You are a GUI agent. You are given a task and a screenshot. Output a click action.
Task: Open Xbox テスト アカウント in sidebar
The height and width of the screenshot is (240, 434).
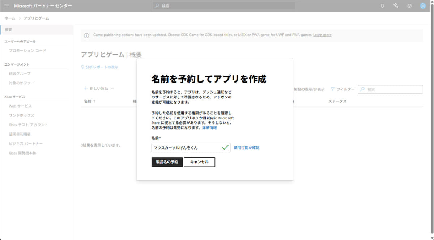click(x=28, y=125)
